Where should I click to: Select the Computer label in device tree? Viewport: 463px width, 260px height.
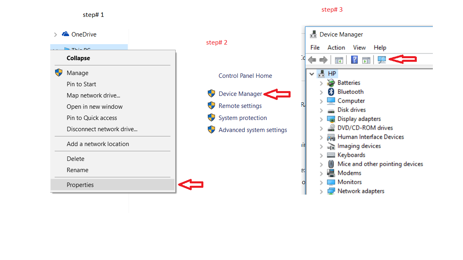tap(351, 101)
